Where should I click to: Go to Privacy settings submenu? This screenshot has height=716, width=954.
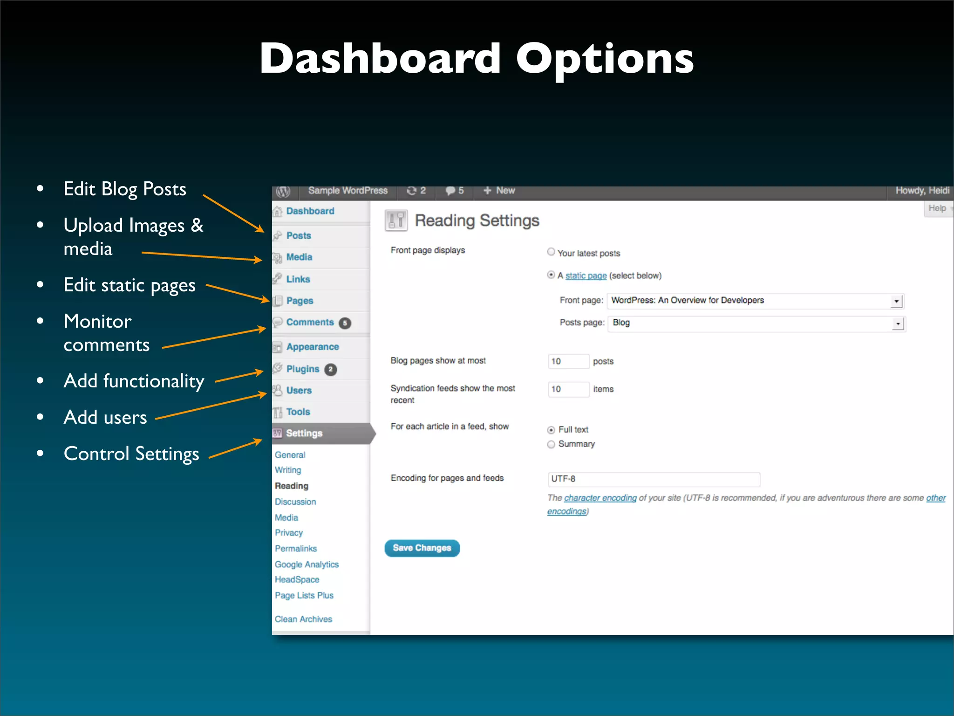pos(288,533)
